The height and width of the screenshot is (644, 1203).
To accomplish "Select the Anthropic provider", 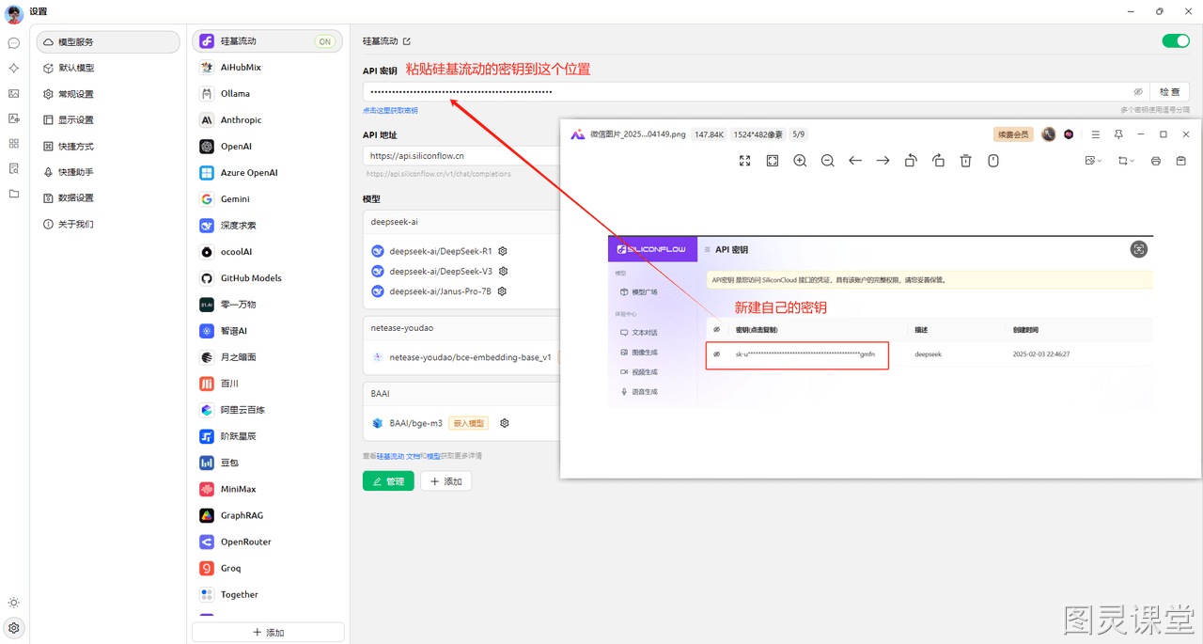I will [268, 120].
